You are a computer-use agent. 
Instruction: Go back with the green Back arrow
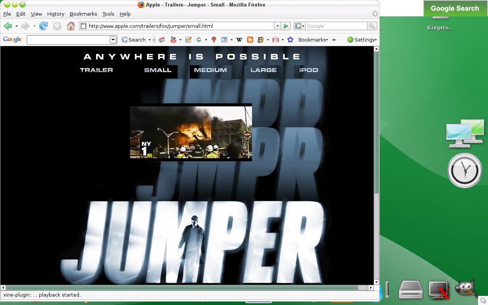(x=8, y=26)
